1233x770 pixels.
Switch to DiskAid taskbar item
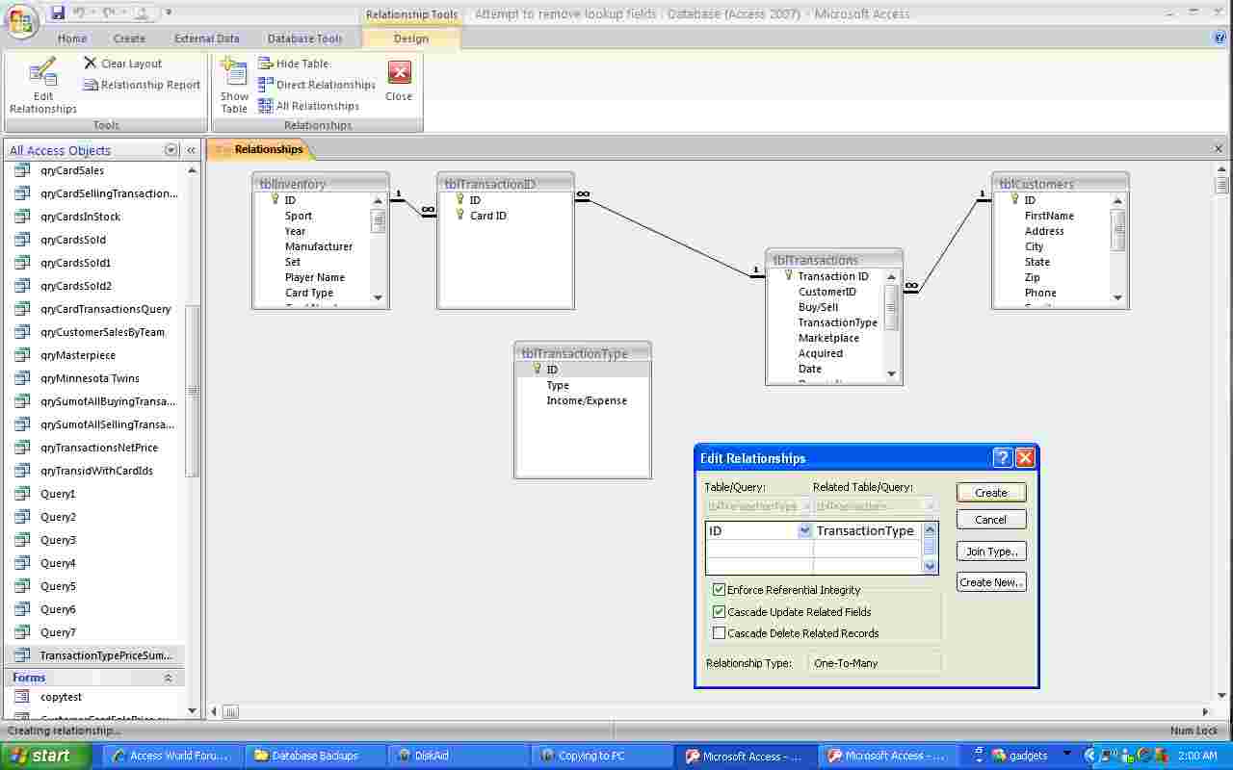459,756
